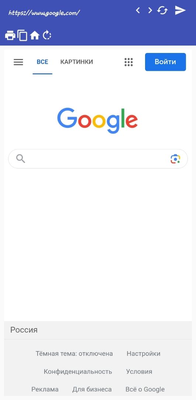This screenshot has width=196, height=400.
Task: Click the forward navigation arrow
Action: point(150,10)
